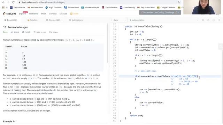Image resolution: width=223 pixels, height=125 pixels.
Task: Click the browser forward arrow
Action: 8,2
